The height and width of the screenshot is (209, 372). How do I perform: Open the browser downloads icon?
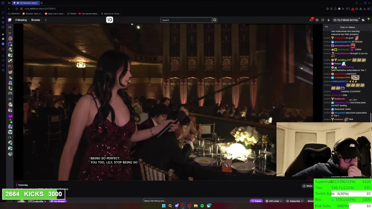click(364, 9)
